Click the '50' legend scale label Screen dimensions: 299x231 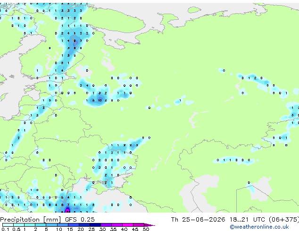[x=146, y=229]
